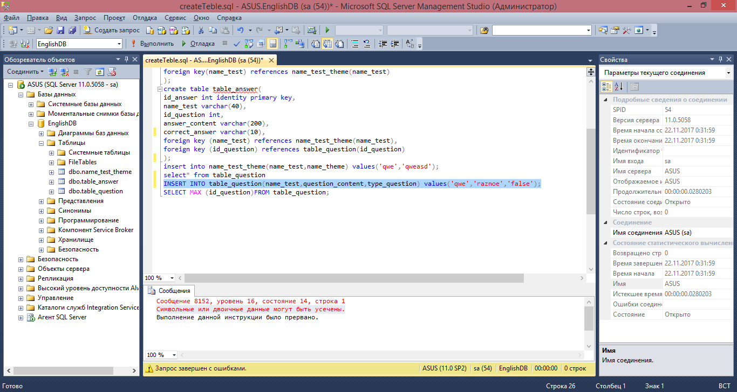Click the Object Explorer refresh icon

point(99,72)
